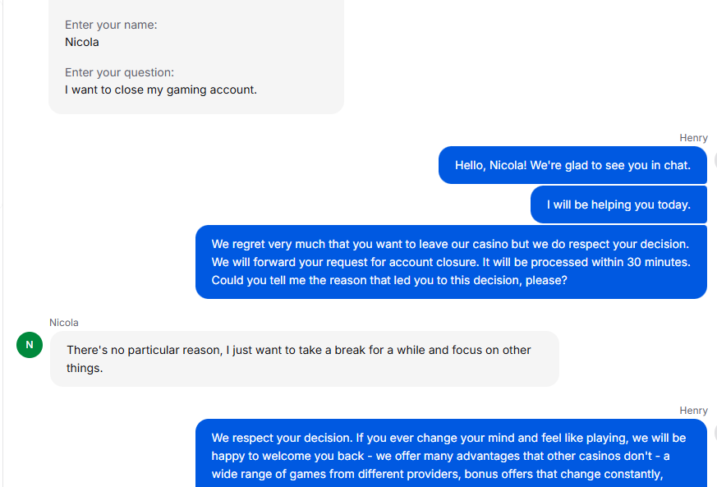This screenshot has height=487, width=717.
Task: Select the "Hello, Nicola!" greeting bubble
Action: [572, 165]
